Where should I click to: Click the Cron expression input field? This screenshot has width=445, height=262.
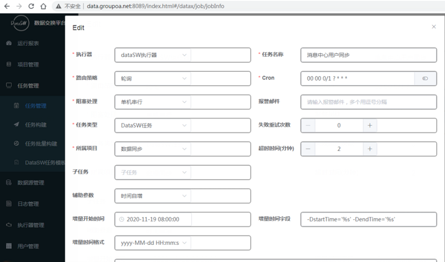coord(358,78)
